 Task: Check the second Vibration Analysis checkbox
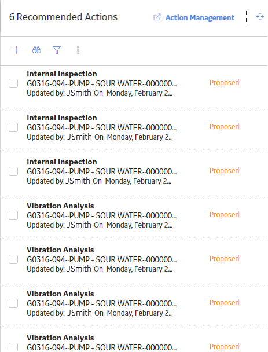(x=13, y=259)
